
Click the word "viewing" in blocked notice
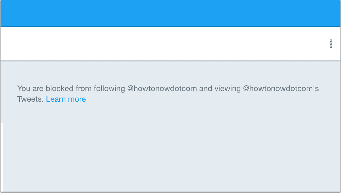pyautogui.click(x=228, y=89)
